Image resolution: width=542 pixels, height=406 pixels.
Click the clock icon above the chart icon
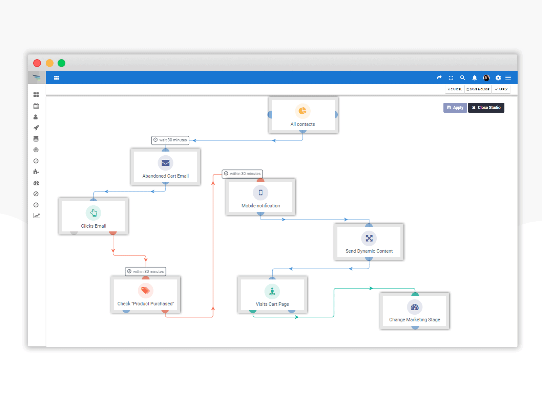click(x=36, y=205)
